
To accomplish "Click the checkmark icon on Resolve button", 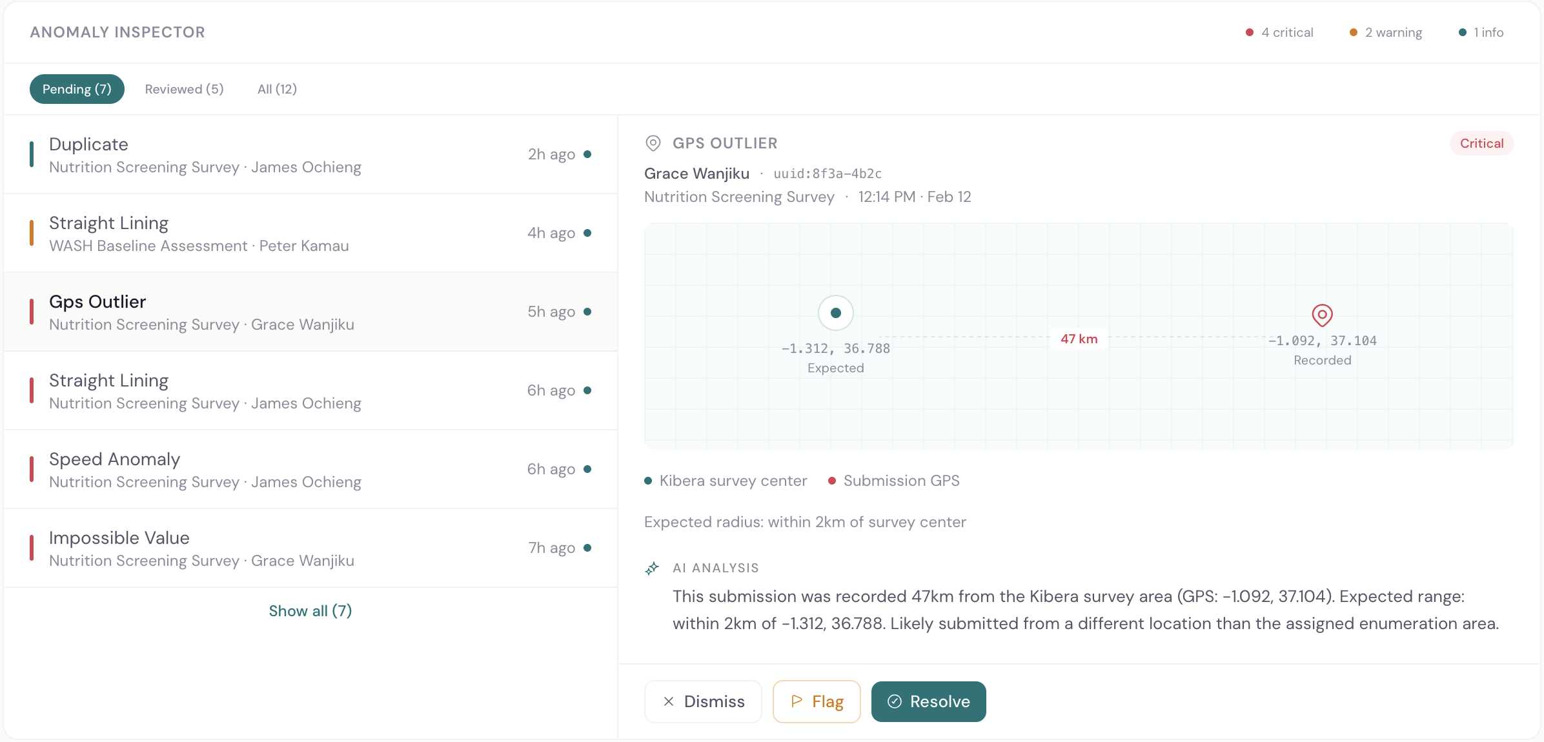I will pos(893,701).
